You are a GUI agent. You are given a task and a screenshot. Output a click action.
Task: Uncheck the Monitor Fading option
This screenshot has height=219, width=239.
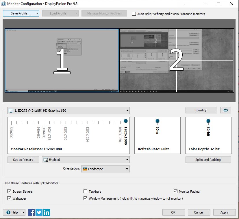175,192
